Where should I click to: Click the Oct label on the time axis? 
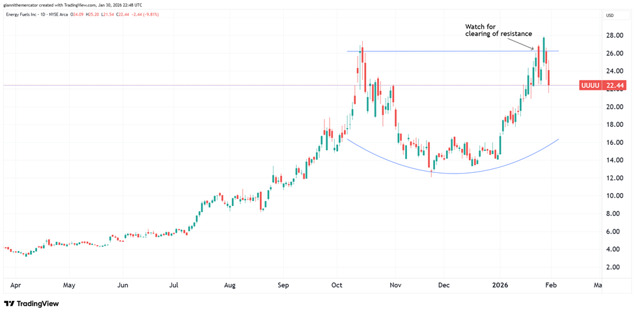(337, 285)
